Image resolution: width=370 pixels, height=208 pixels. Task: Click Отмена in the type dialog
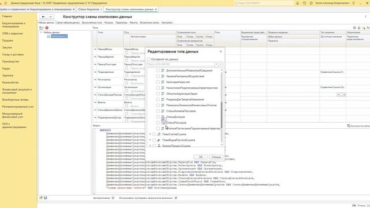tap(216, 157)
